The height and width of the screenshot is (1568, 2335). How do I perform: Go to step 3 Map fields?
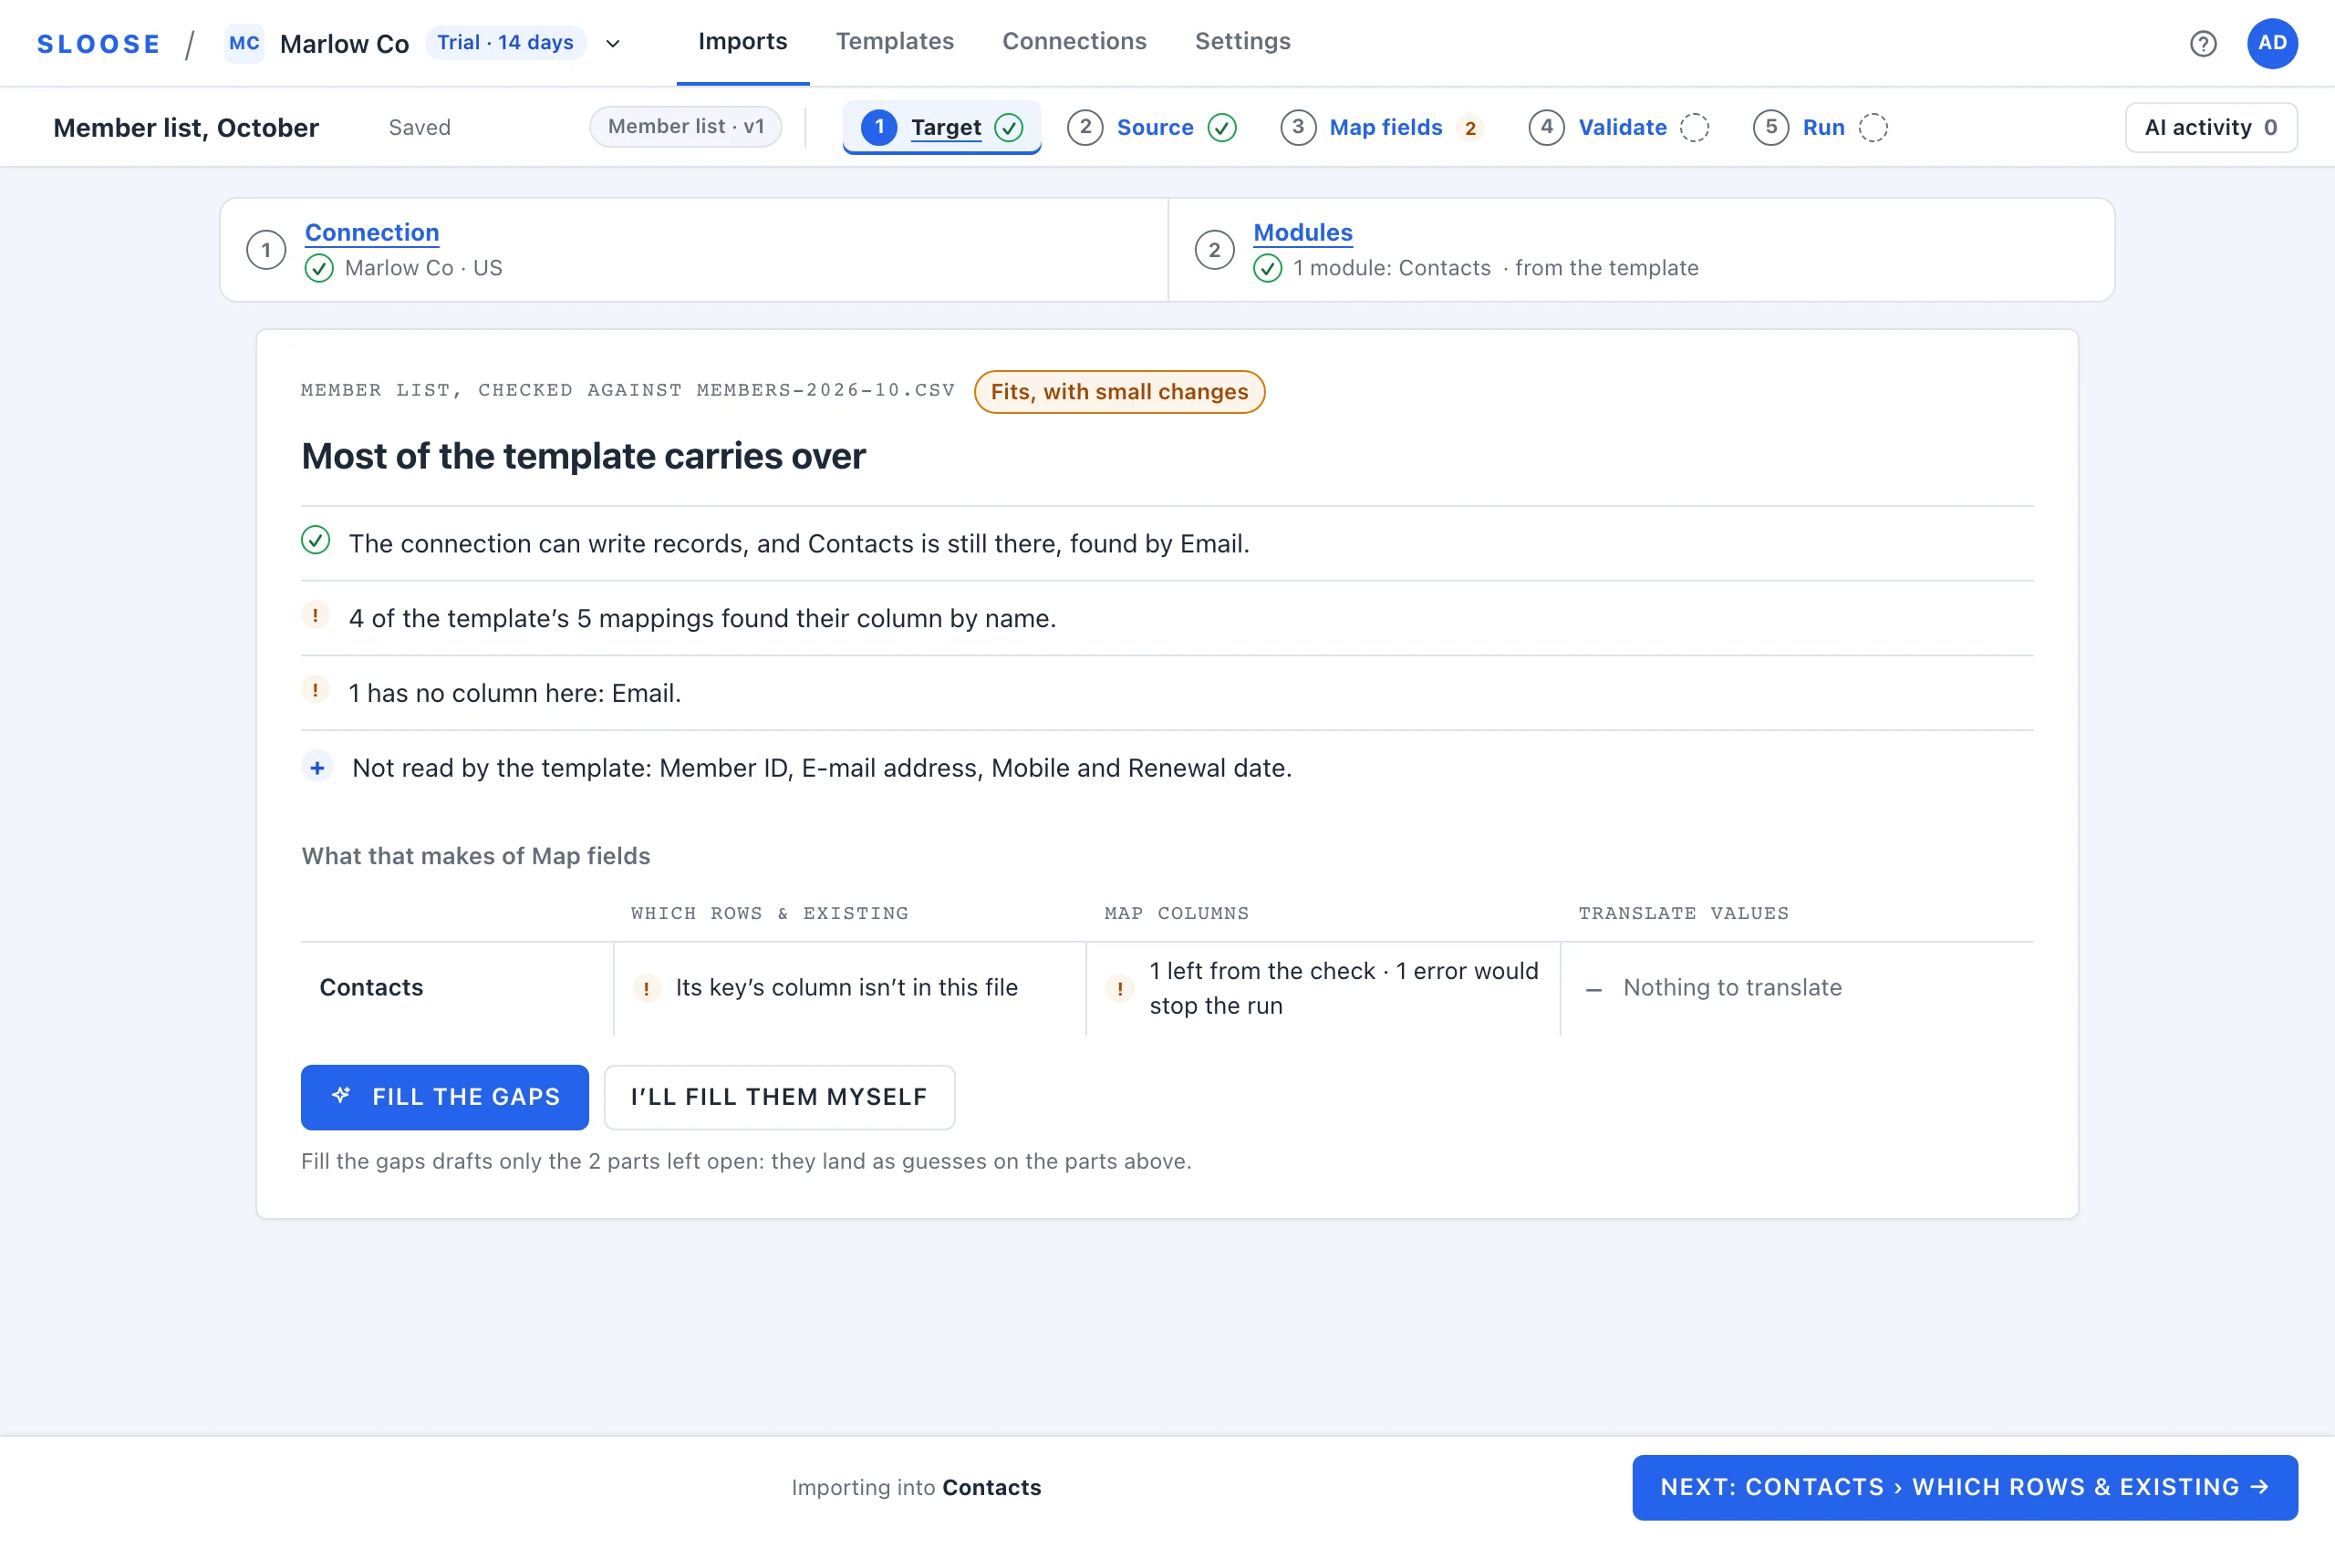coord(1382,127)
